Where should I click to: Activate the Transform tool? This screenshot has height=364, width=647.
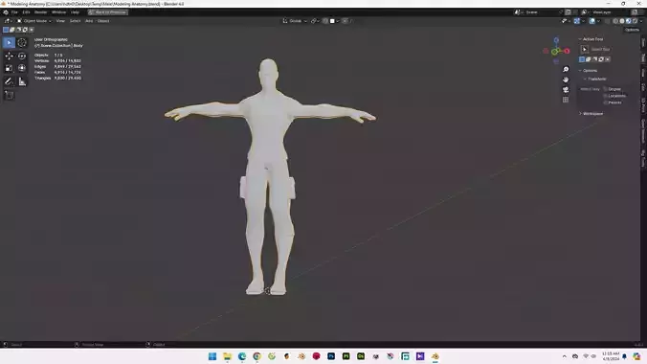pyautogui.click(x=22, y=68)
